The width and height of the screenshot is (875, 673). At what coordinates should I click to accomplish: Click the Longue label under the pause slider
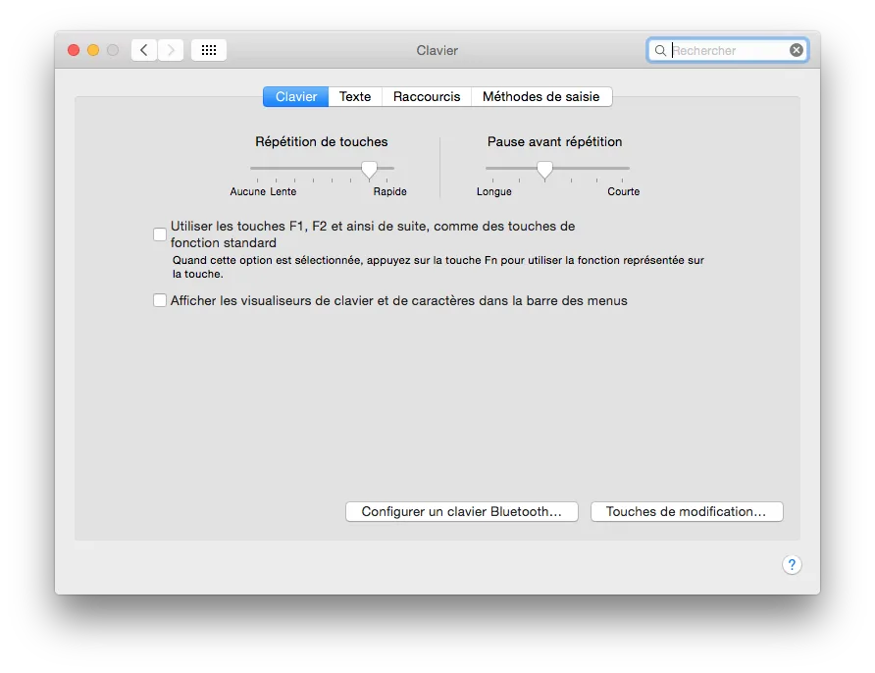click(x=493, y=191)
